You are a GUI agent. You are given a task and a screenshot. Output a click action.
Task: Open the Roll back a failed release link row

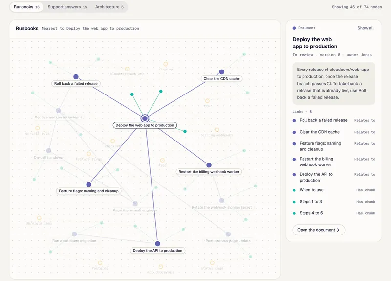coord(334,120)
